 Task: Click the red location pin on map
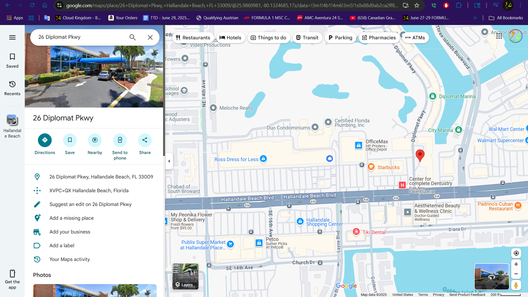(420, 155)
